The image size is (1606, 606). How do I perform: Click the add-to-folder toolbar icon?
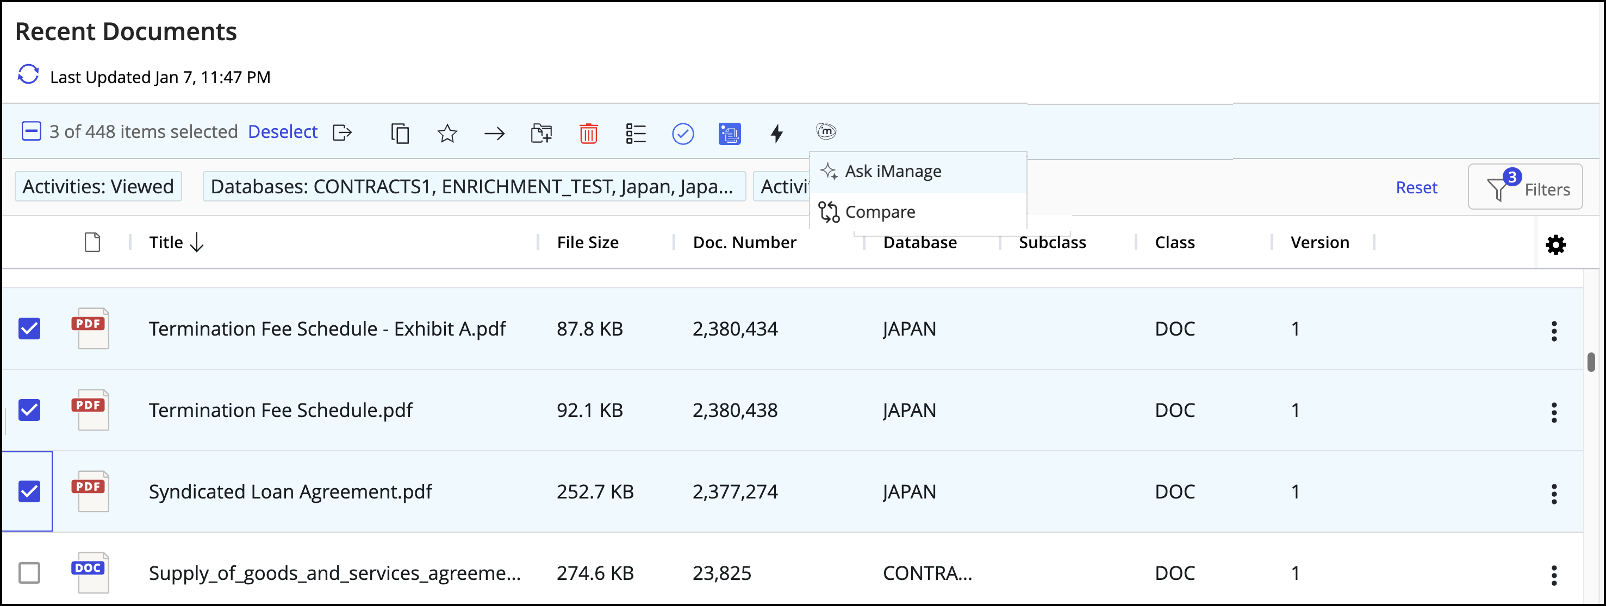[x=540, y=133]
